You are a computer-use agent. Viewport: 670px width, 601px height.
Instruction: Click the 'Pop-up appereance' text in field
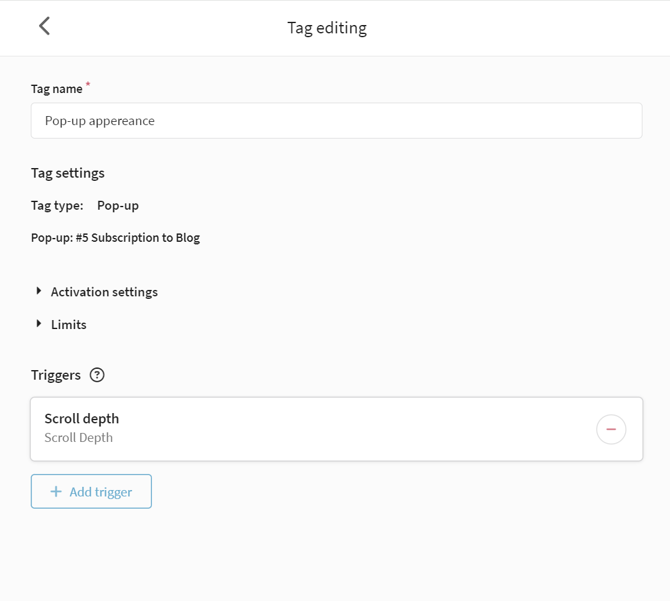[x=99, y=121]
